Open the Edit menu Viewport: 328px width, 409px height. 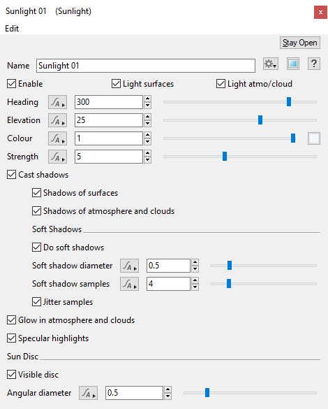(x=12, y=29)
